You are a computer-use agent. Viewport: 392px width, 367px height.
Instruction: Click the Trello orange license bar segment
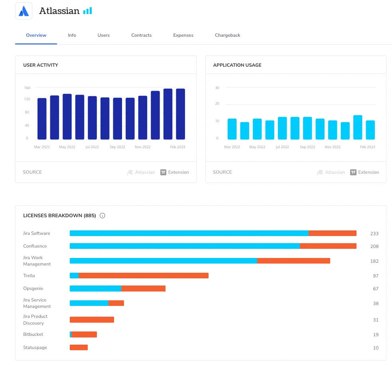144,276
